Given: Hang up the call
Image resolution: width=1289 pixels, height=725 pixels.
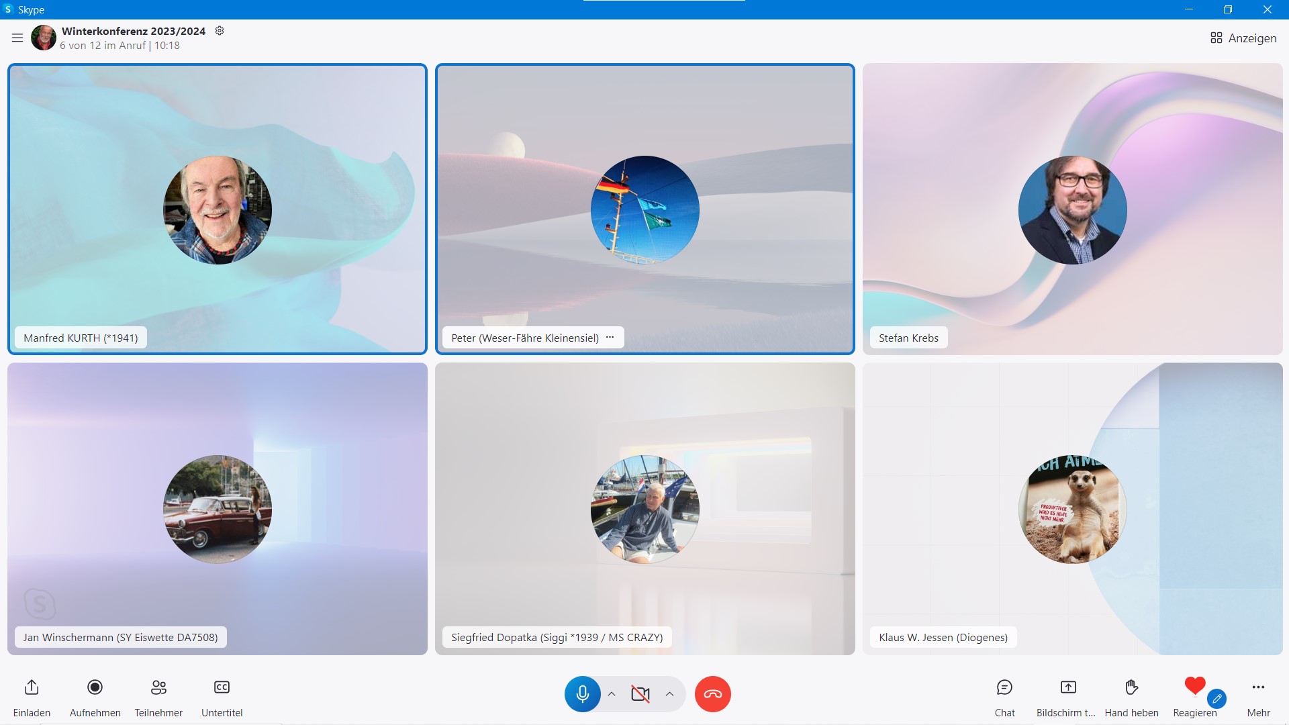Looking at the screenshot, I should tap(712, 693).
